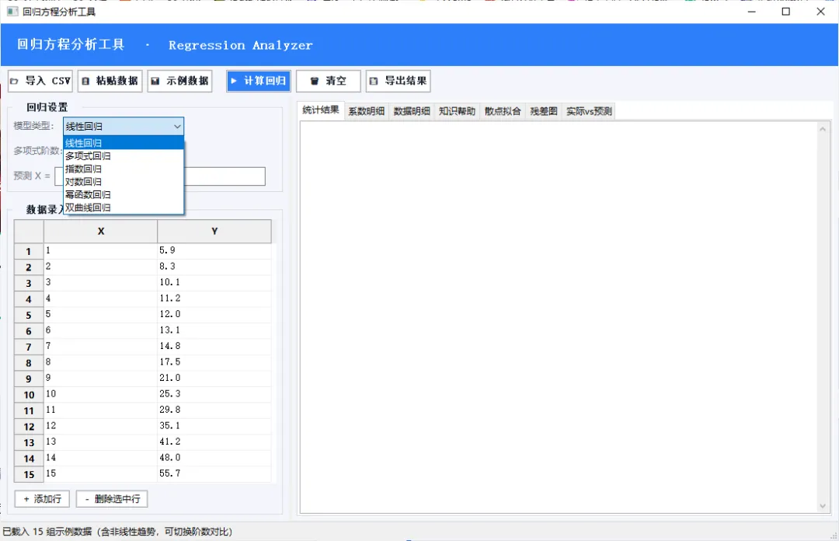Select 线性回归 in the dropdown list
Viewport: 839px width, 541px height.
tap(124, 143)
